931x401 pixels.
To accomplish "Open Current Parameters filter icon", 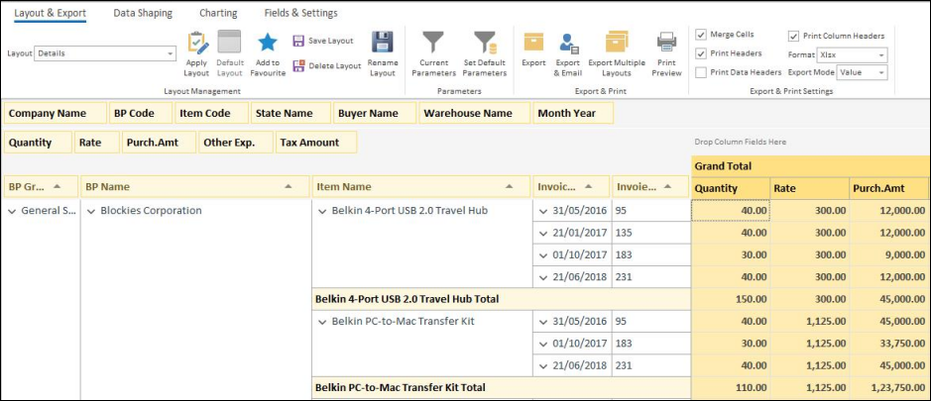I will click(433, 43).
